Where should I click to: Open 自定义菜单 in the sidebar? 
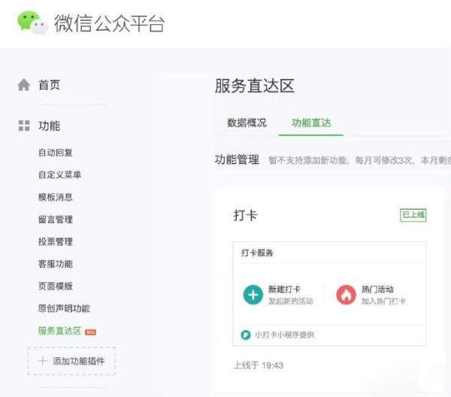[60, 175]
